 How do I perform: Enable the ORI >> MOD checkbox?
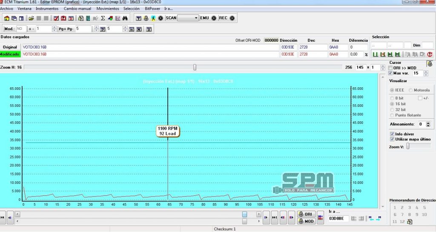coord(390,68)
